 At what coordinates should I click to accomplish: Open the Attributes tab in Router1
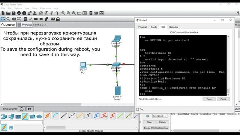click(173, 27)
